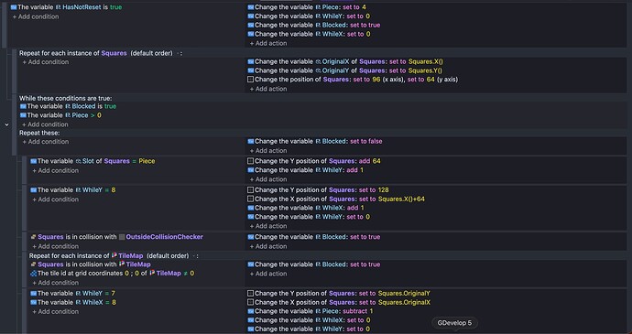Click the variable icon of 'WhileX: set to 0' top action

(251, 34)
